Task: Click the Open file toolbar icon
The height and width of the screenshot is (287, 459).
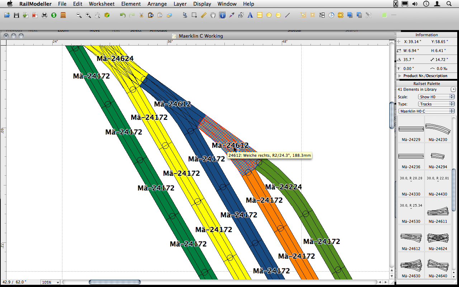Action: pos(7,15)
